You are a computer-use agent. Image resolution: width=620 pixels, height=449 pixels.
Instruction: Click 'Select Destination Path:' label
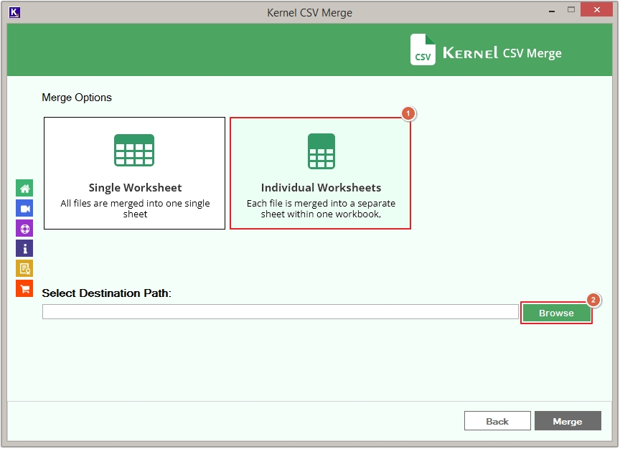coord(107,293)
